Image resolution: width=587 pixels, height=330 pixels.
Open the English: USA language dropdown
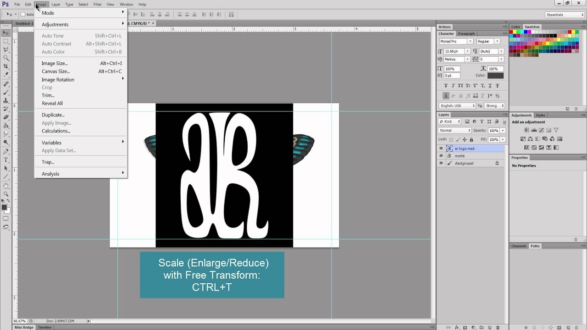click(457, 106)
